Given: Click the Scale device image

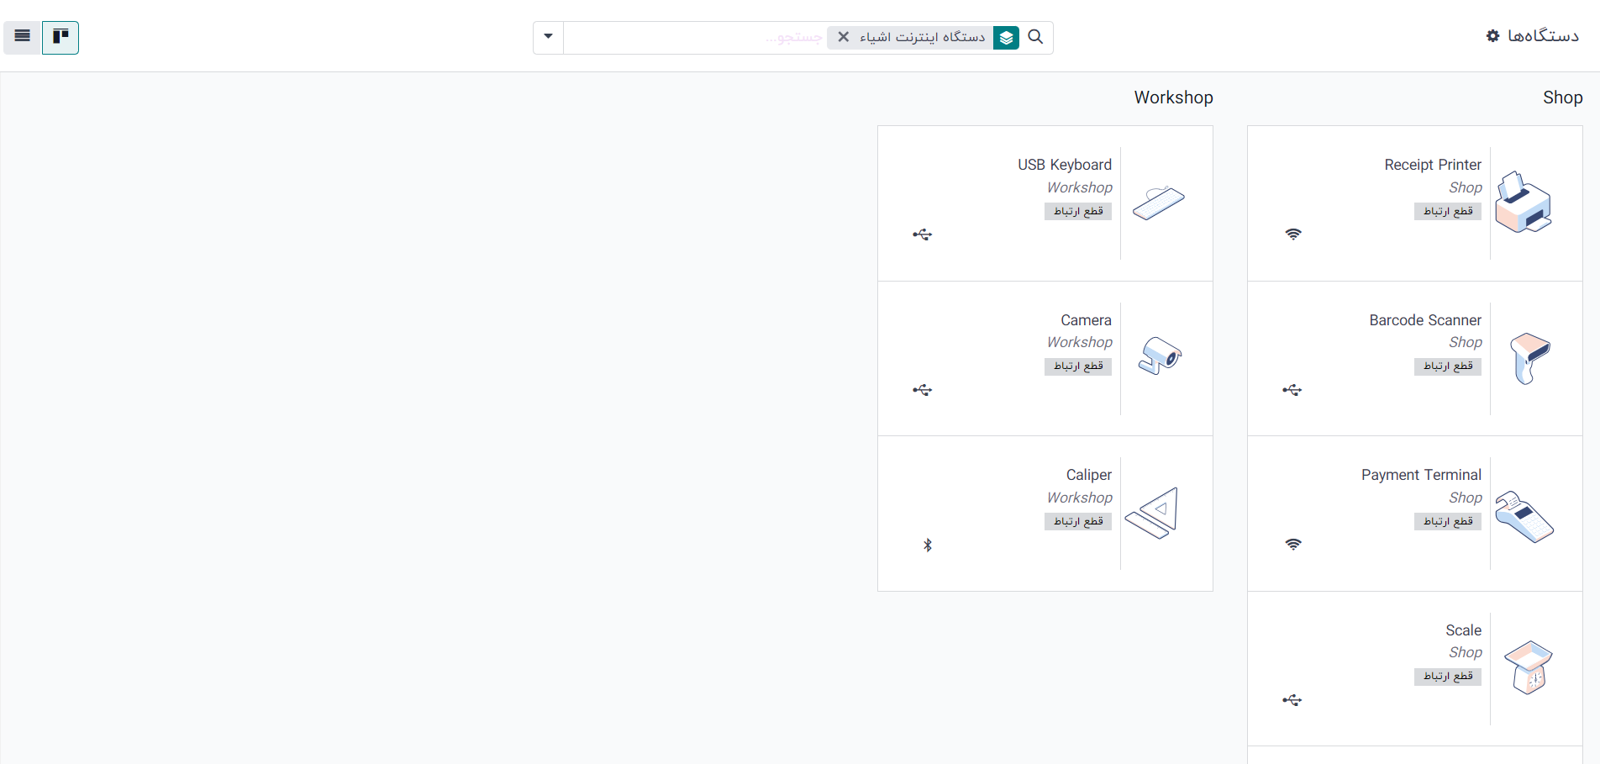Looking at the screenshot, I should pyautogui.click(x=1528, y=667).
